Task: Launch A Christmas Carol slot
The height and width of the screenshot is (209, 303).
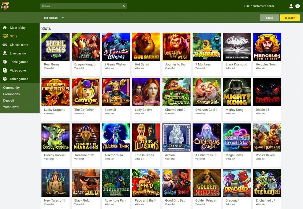Action: (207, 137)
